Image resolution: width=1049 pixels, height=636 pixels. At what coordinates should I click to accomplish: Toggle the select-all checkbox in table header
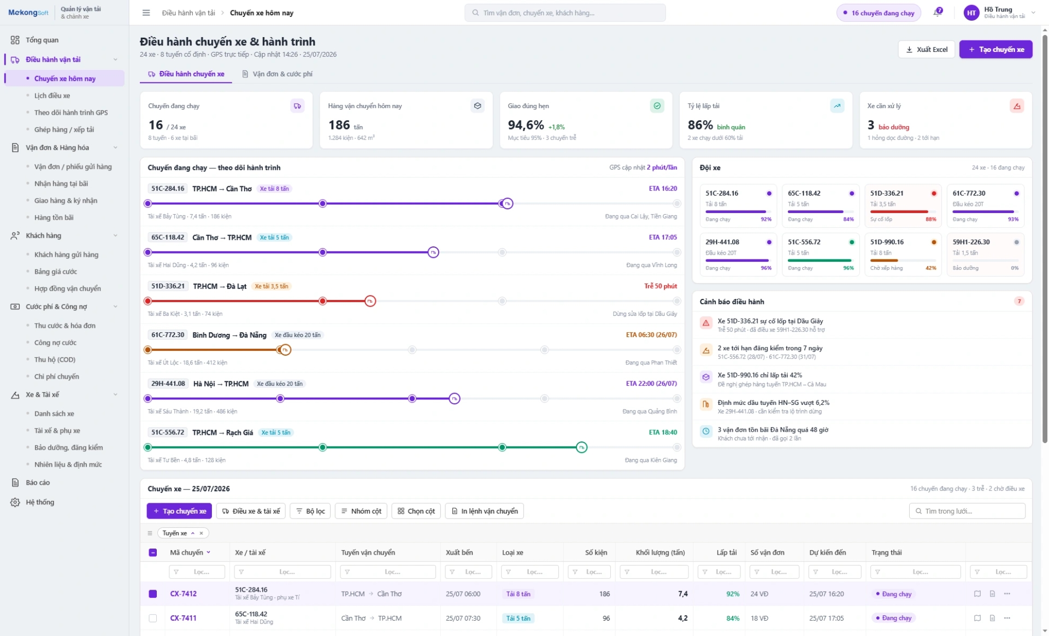tap(153, 552)
